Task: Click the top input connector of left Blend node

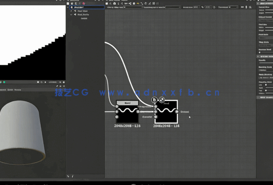Action: 117,106
